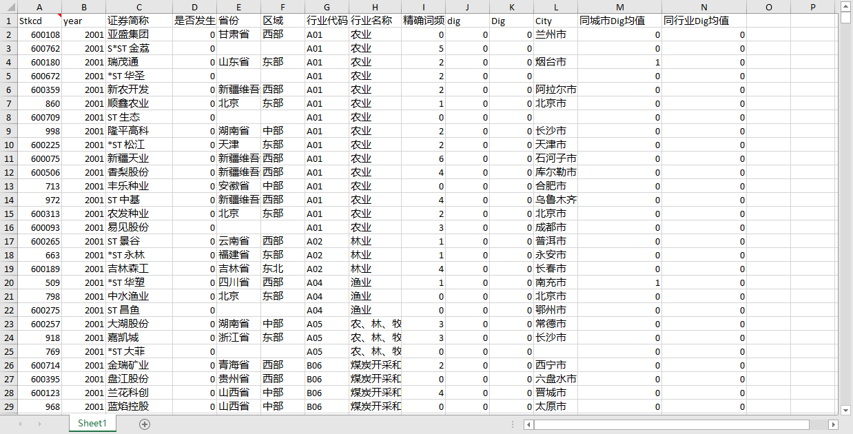Image resolution: width=853 pixels, height=434 pixels.
Task: Click the tab bar splitter dots handle
Action: (512, 424)
